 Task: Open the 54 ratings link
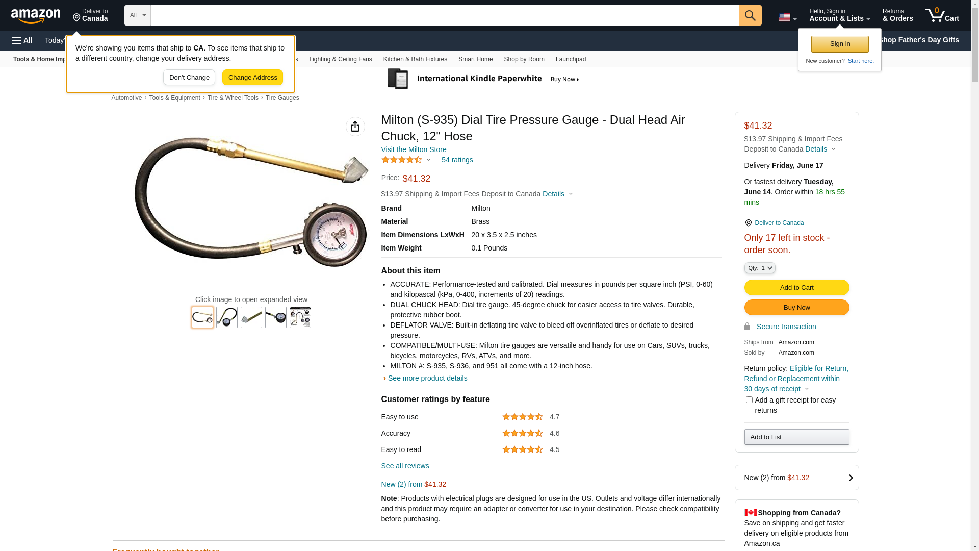click(x=457, y=160)
